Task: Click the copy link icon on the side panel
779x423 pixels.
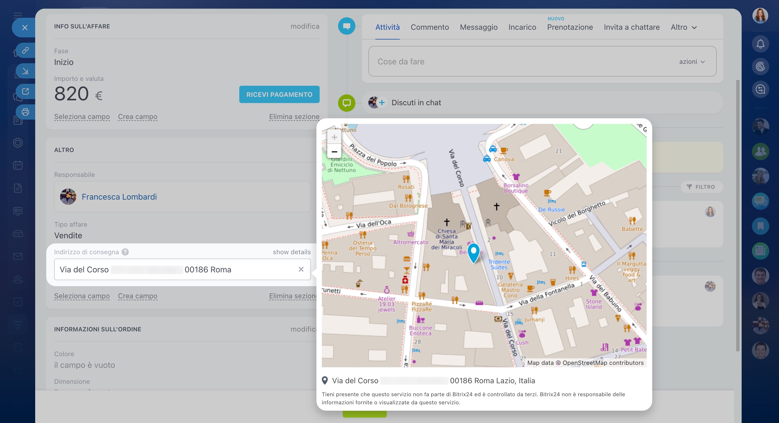Action: (25, 50)
